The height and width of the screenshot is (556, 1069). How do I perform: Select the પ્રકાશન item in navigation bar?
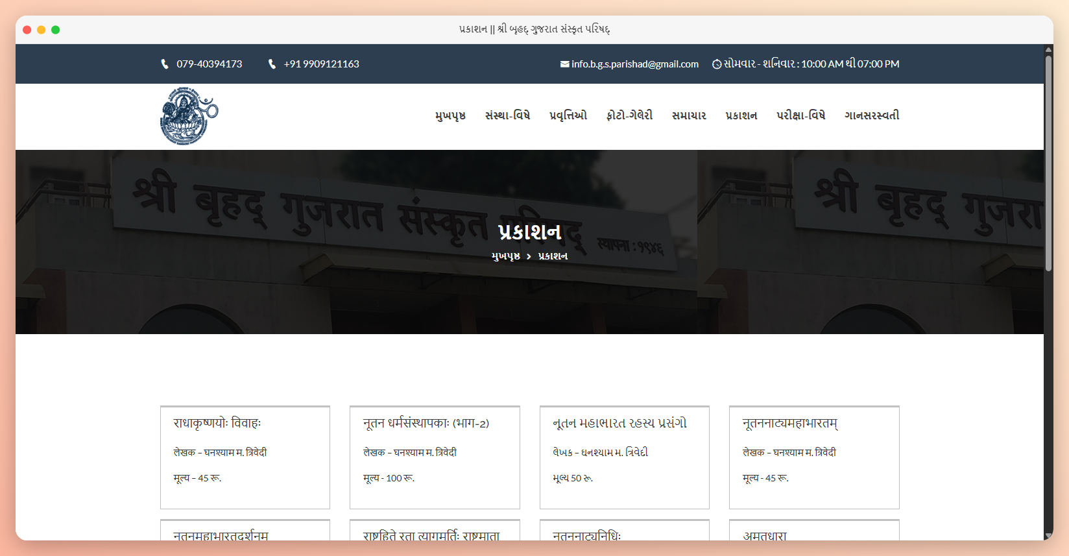(x=741, y=115)
